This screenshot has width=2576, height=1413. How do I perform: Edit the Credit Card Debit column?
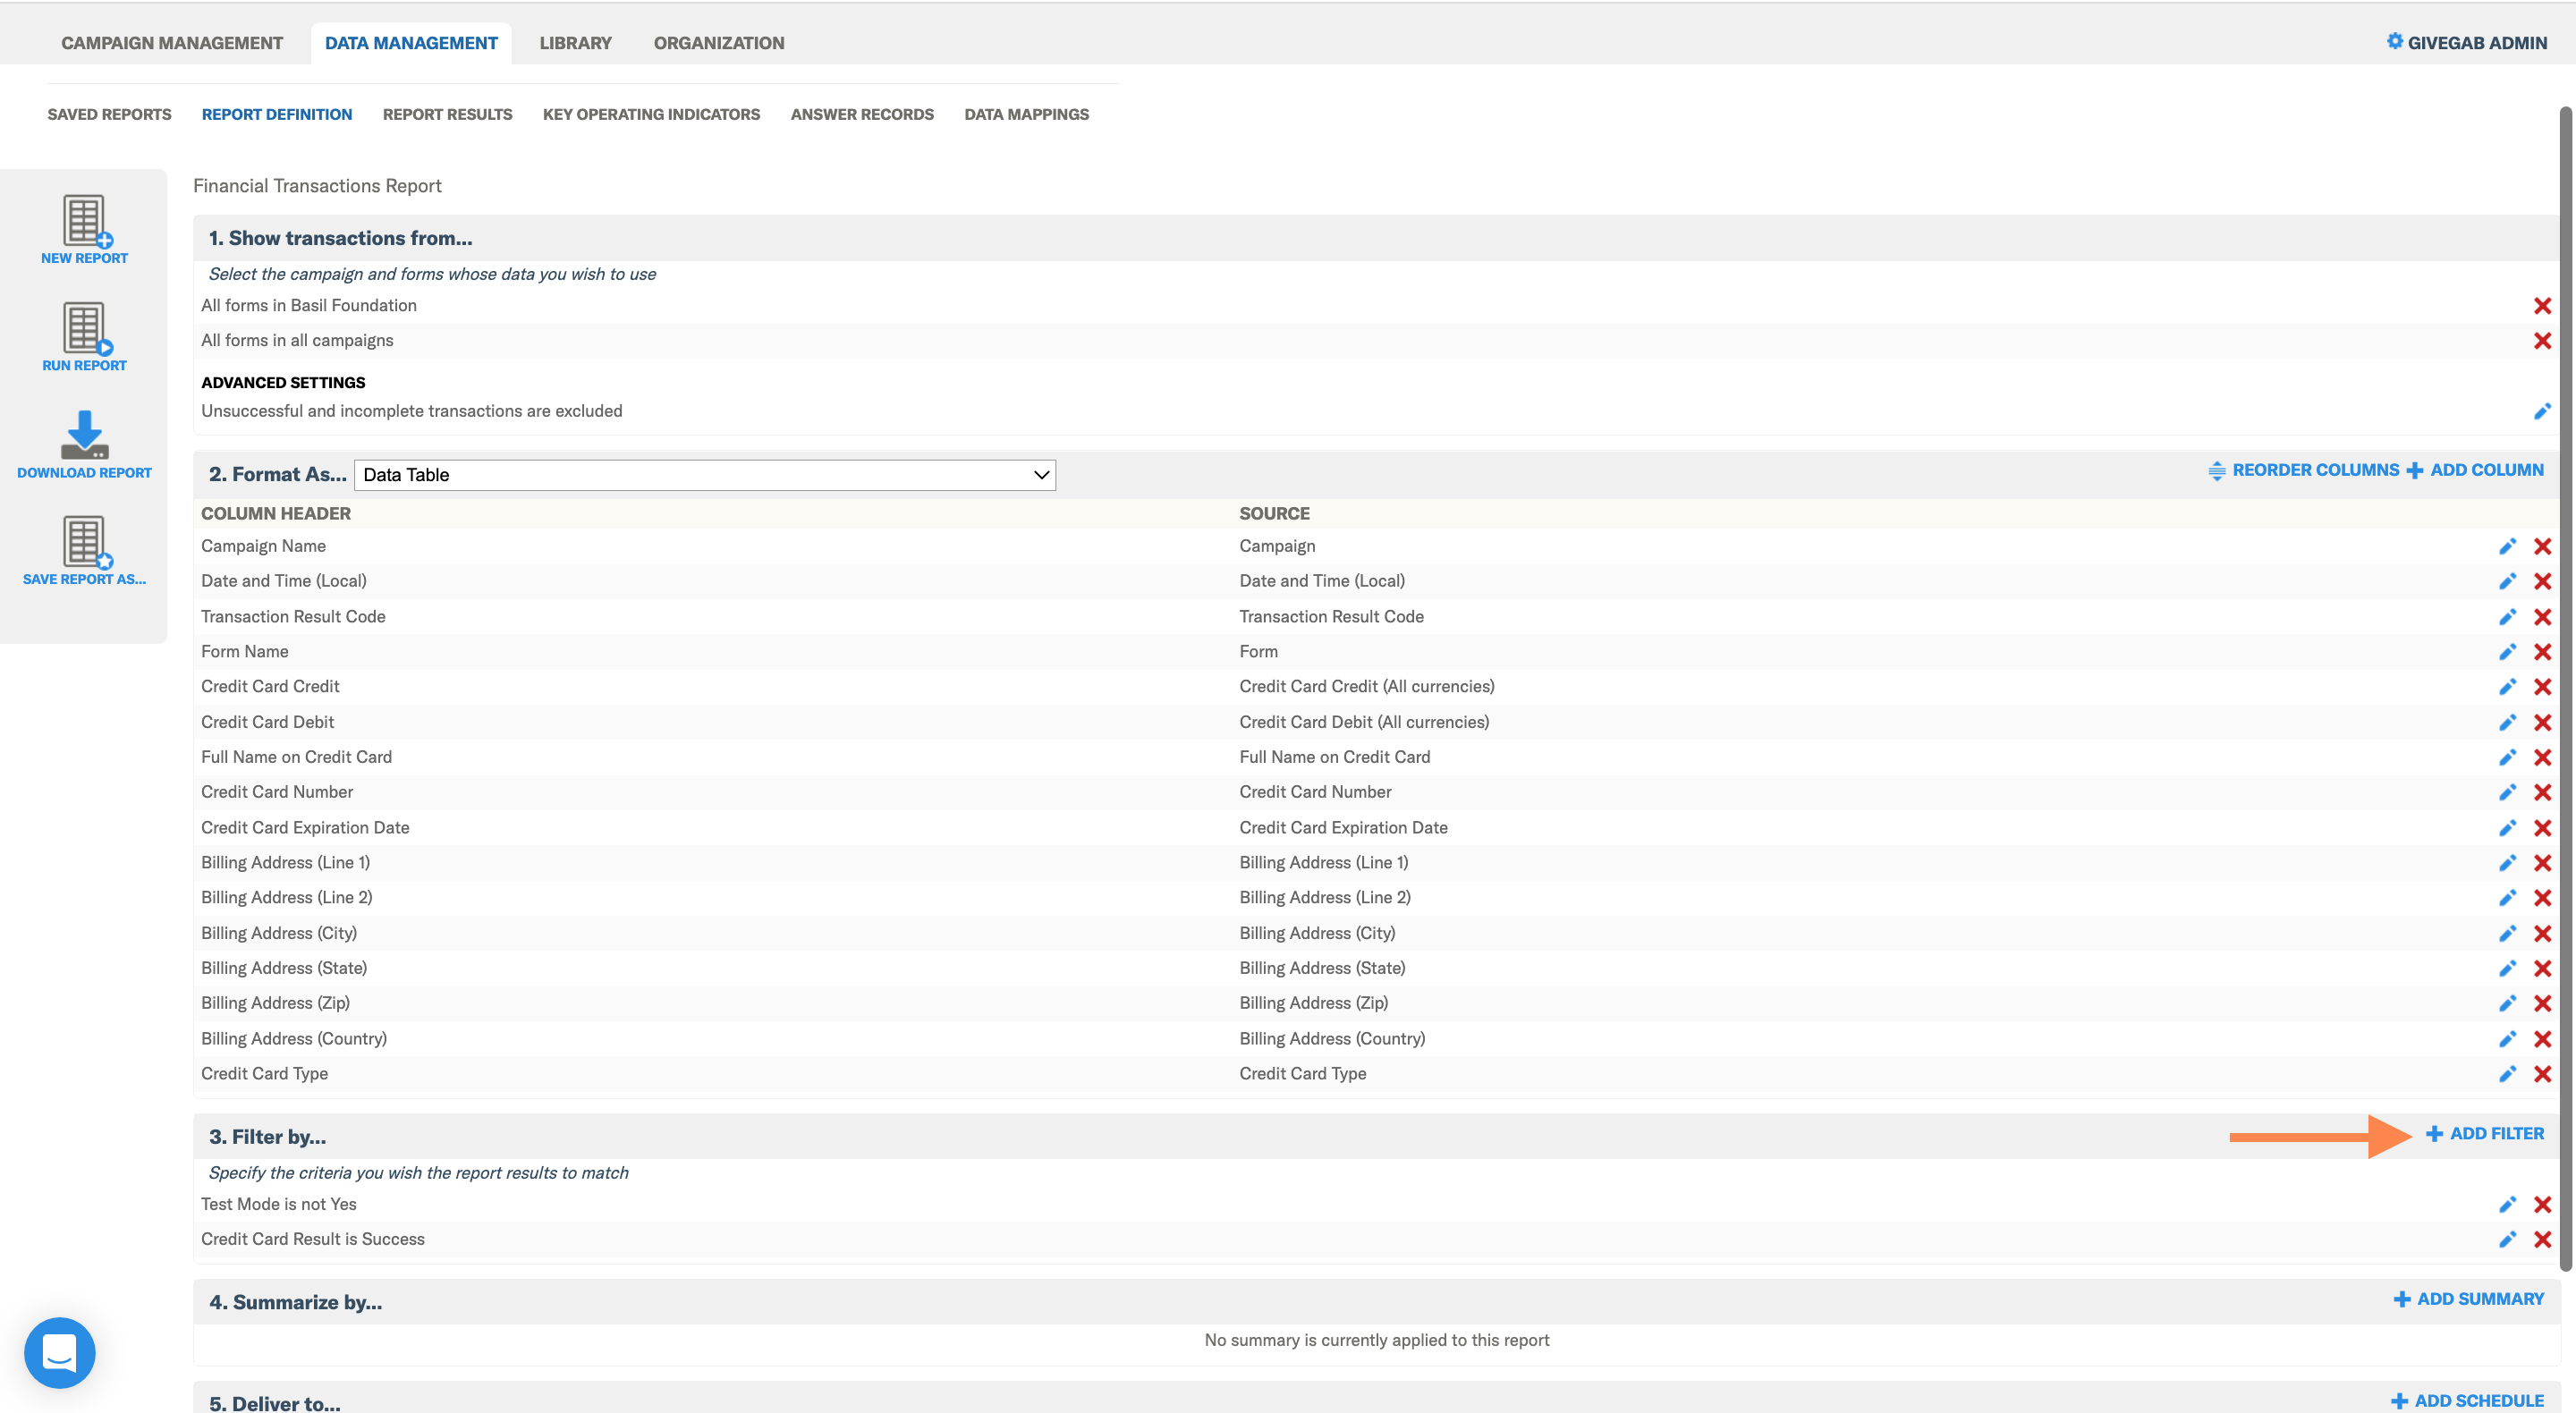[x=2507, y=722]
